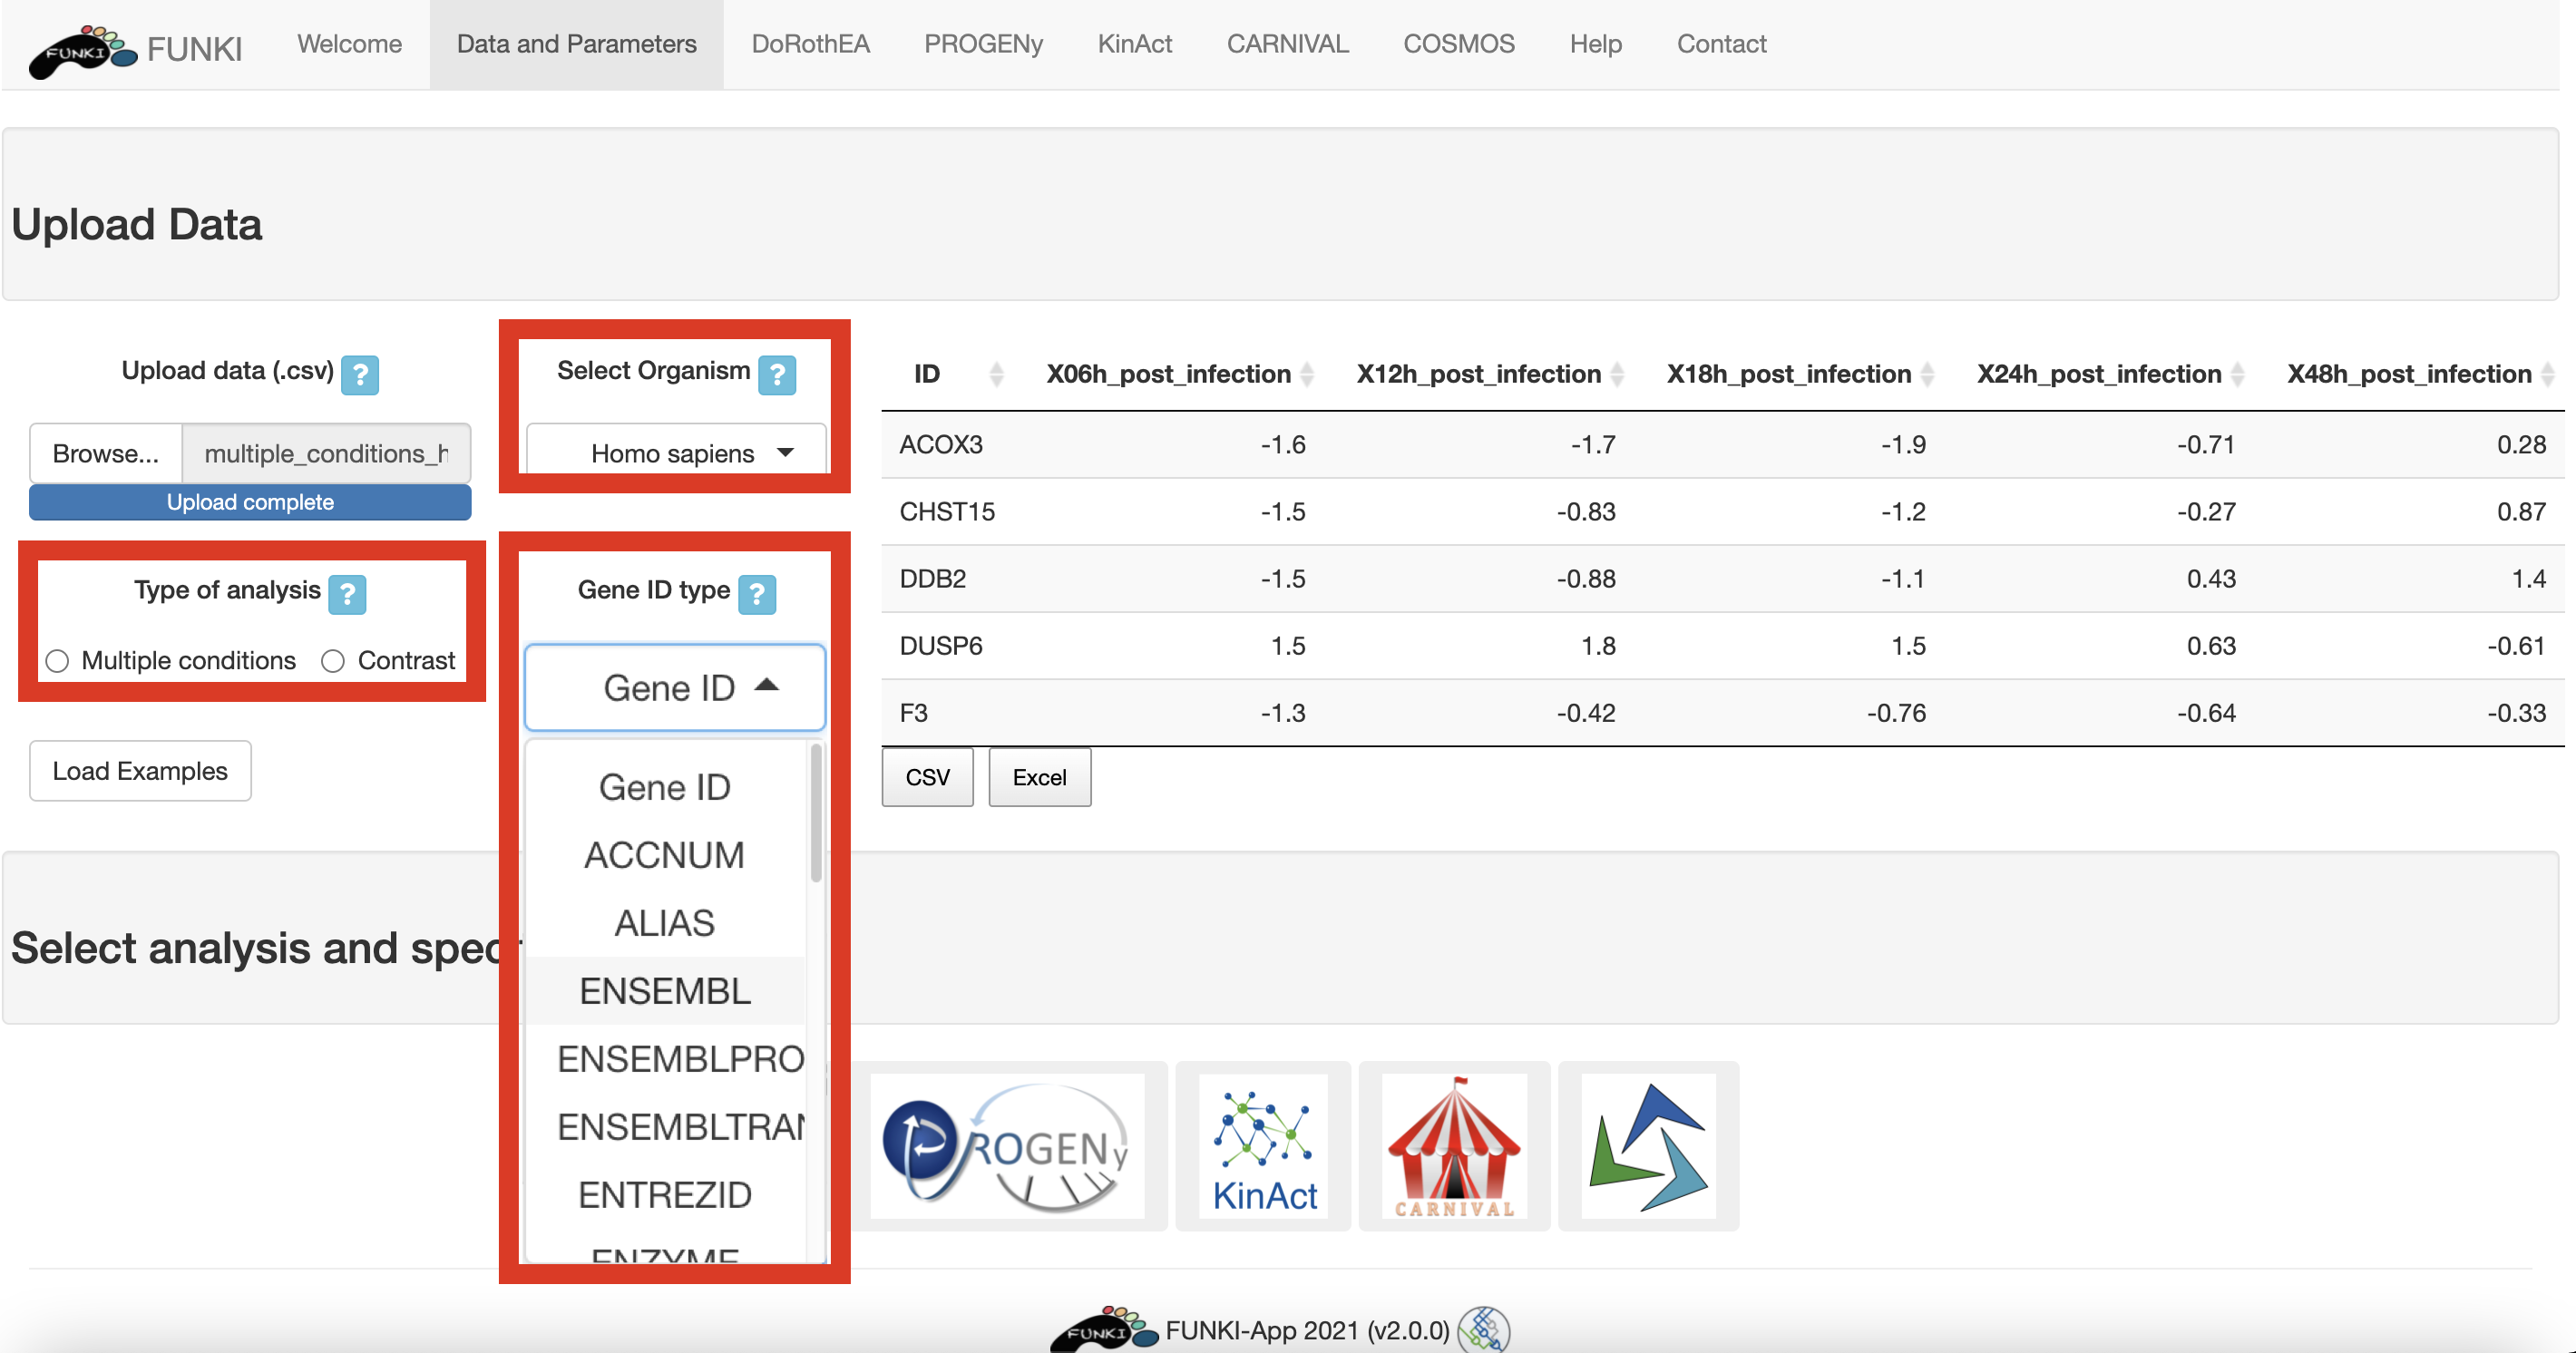Click the Load Examples button

[140, 771]
